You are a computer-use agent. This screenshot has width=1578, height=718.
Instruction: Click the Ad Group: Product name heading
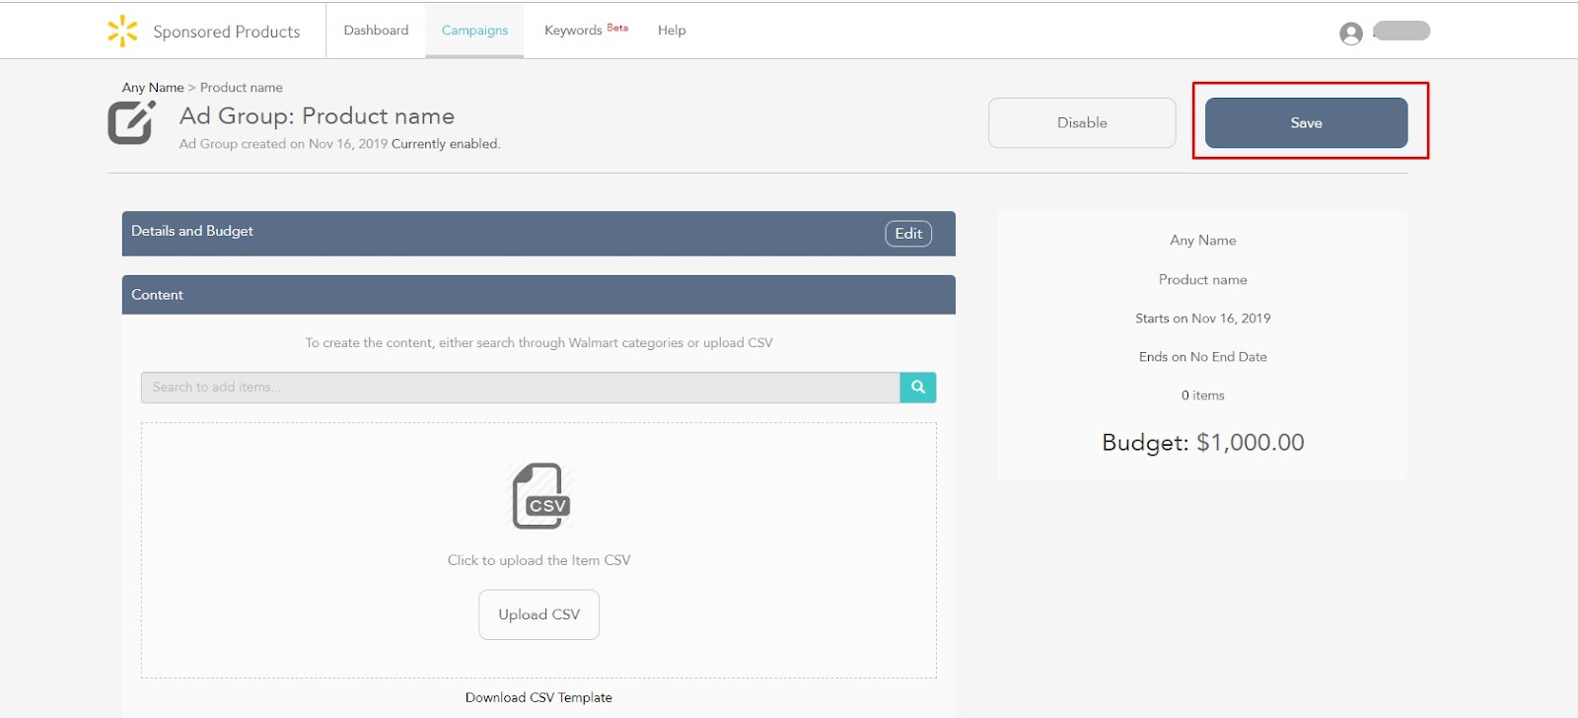point(317,116)
